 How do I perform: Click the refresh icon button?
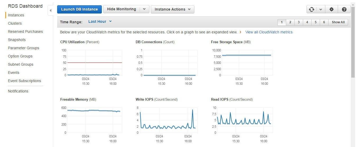pyautogui.click(x=312, y=9)
